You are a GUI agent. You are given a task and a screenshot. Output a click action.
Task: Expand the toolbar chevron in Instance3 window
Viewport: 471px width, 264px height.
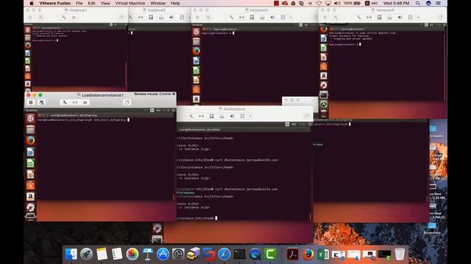coord(291,18)
